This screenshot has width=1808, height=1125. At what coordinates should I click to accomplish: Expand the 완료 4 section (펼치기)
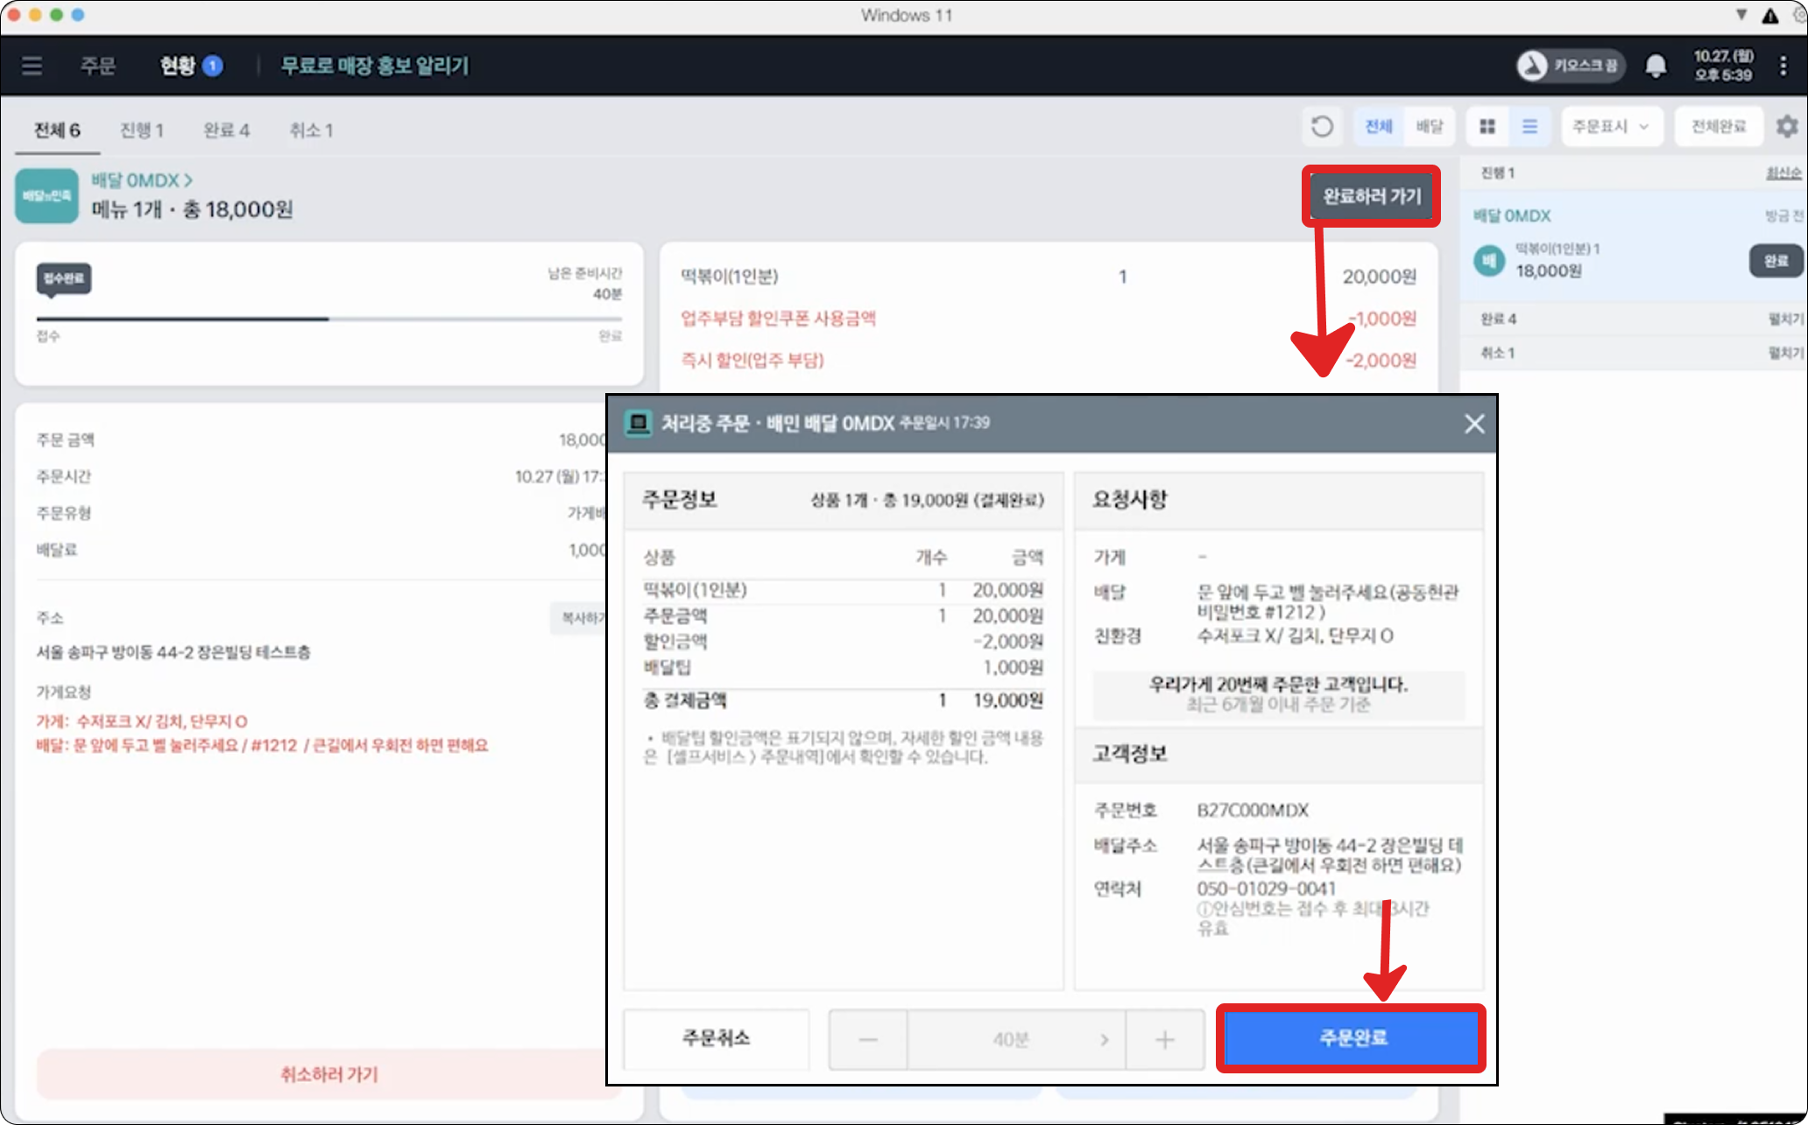(1784, 320)
